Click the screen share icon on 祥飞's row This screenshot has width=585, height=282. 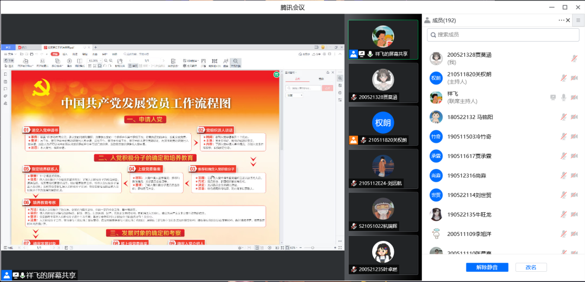tap(553, 97)
